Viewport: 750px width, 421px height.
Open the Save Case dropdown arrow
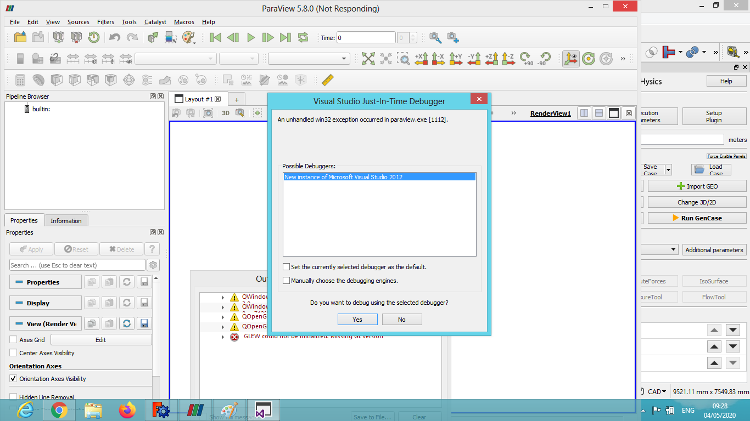668,169
